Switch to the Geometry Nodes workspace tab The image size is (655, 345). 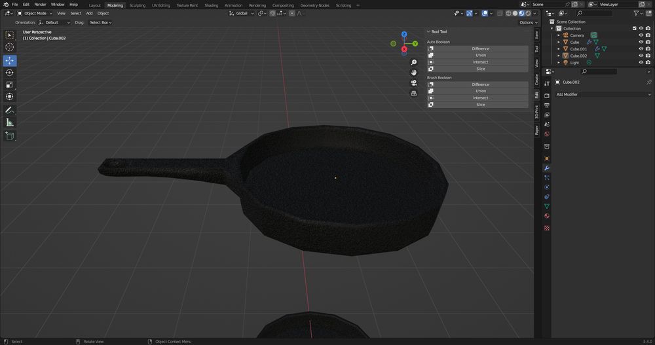point(314,5)
